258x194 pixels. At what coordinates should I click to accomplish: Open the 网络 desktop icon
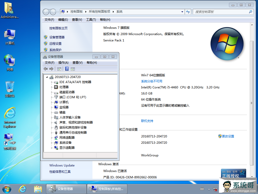tap(10, 63)
